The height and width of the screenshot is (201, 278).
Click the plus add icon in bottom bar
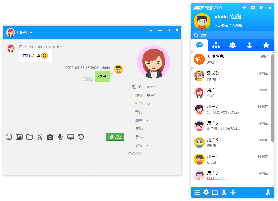[x=233, y=192]
